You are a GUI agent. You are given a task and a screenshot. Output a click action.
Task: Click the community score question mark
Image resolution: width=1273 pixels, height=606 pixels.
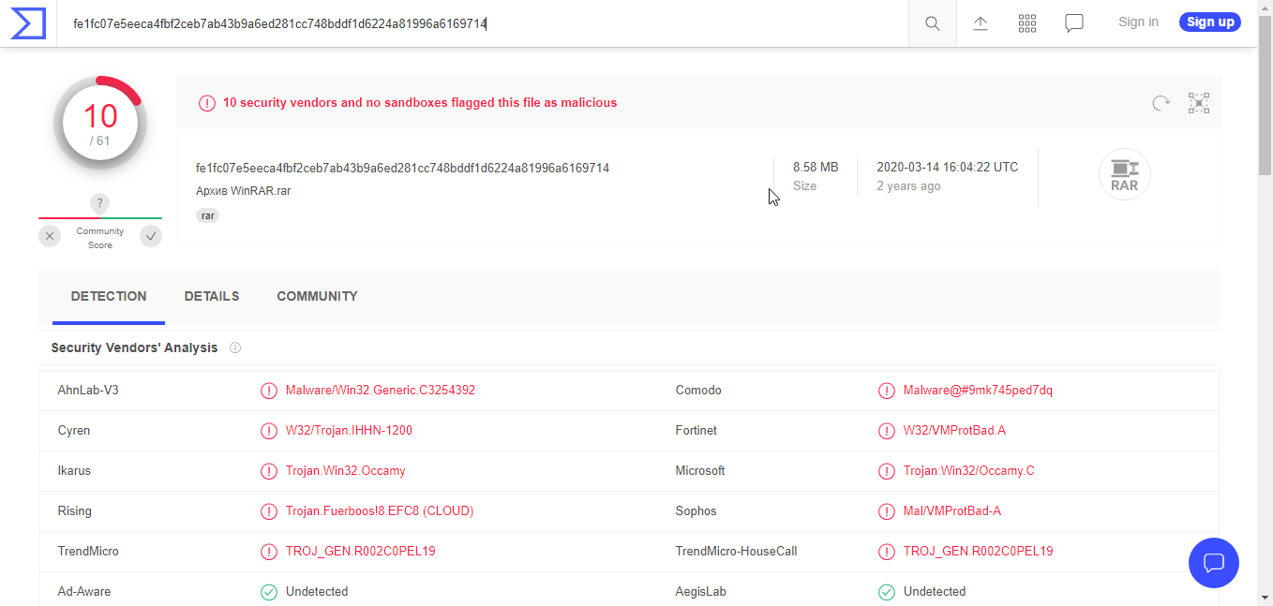(100, 203)
